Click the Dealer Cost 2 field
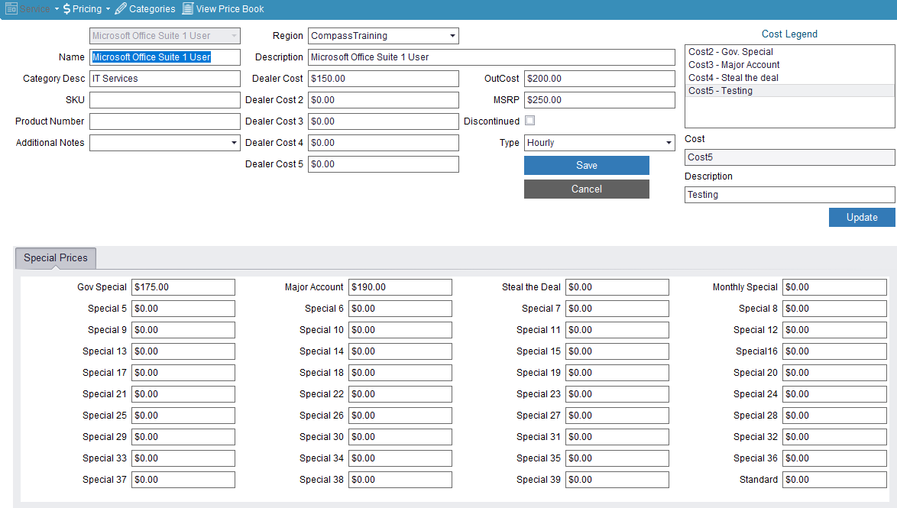Viewport: 897px width, 508px height. (x=384, y=100)
